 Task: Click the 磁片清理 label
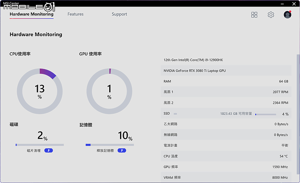[x=34, y=151]
